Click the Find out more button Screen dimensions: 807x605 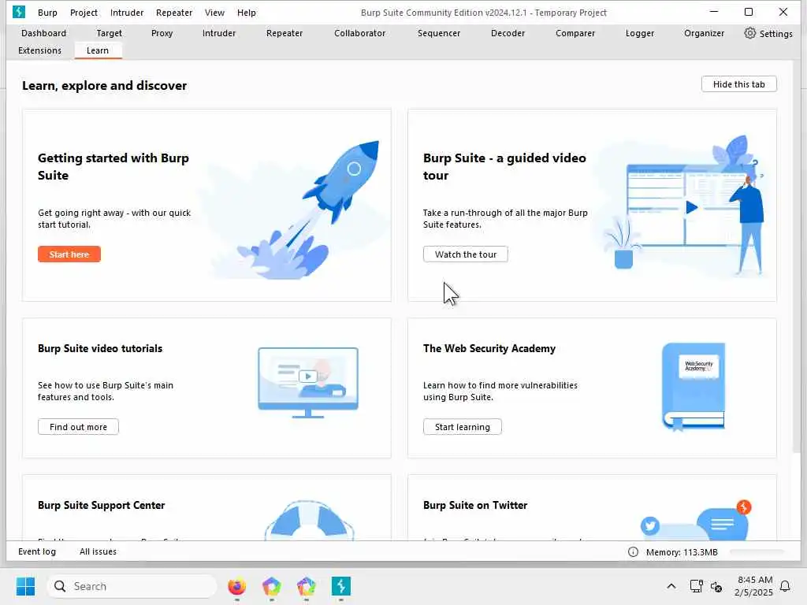(78, 427)
